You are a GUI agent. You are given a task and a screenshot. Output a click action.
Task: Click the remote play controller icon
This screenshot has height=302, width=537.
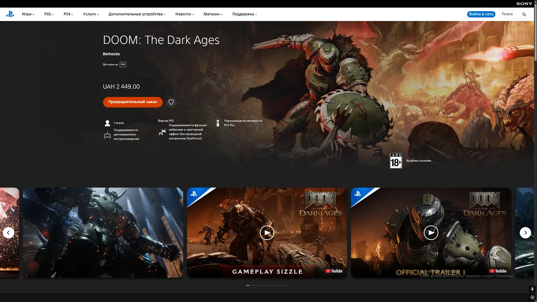(107, 135)
